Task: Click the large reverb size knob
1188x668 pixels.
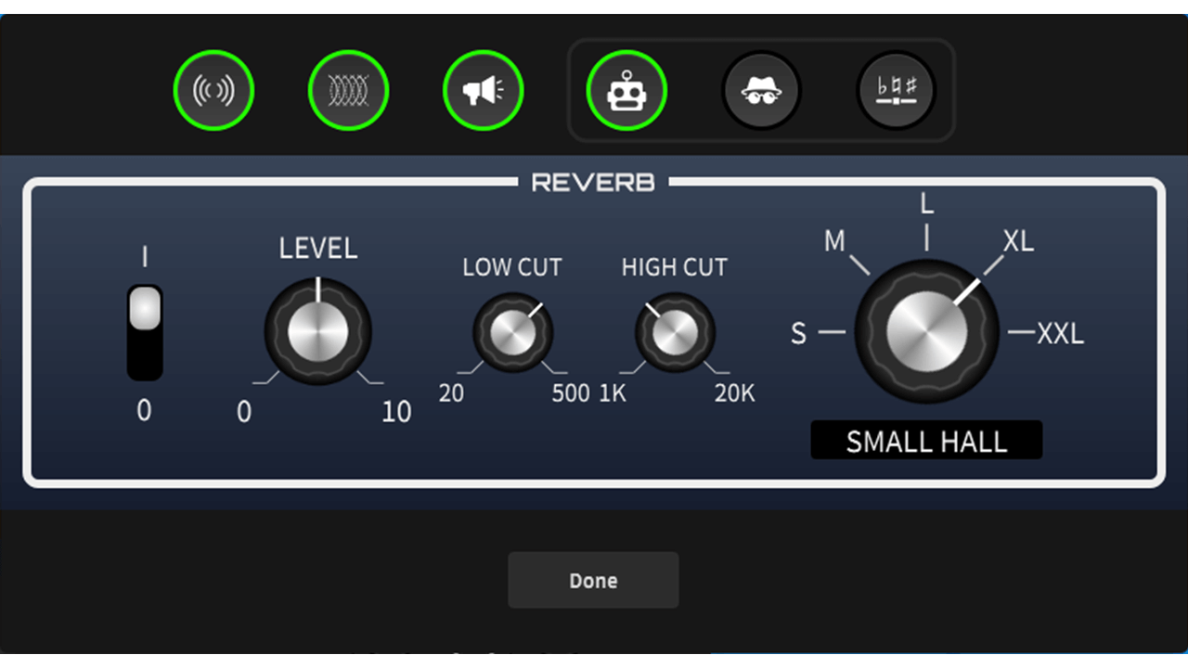Action: (x=926, y=332)
